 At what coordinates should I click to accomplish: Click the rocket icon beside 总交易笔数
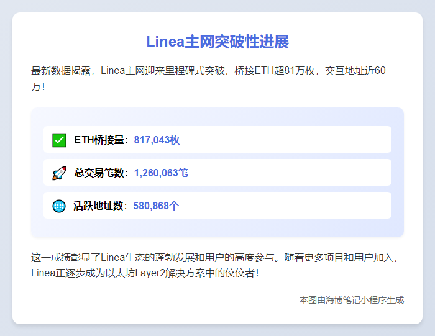point(60,173)
